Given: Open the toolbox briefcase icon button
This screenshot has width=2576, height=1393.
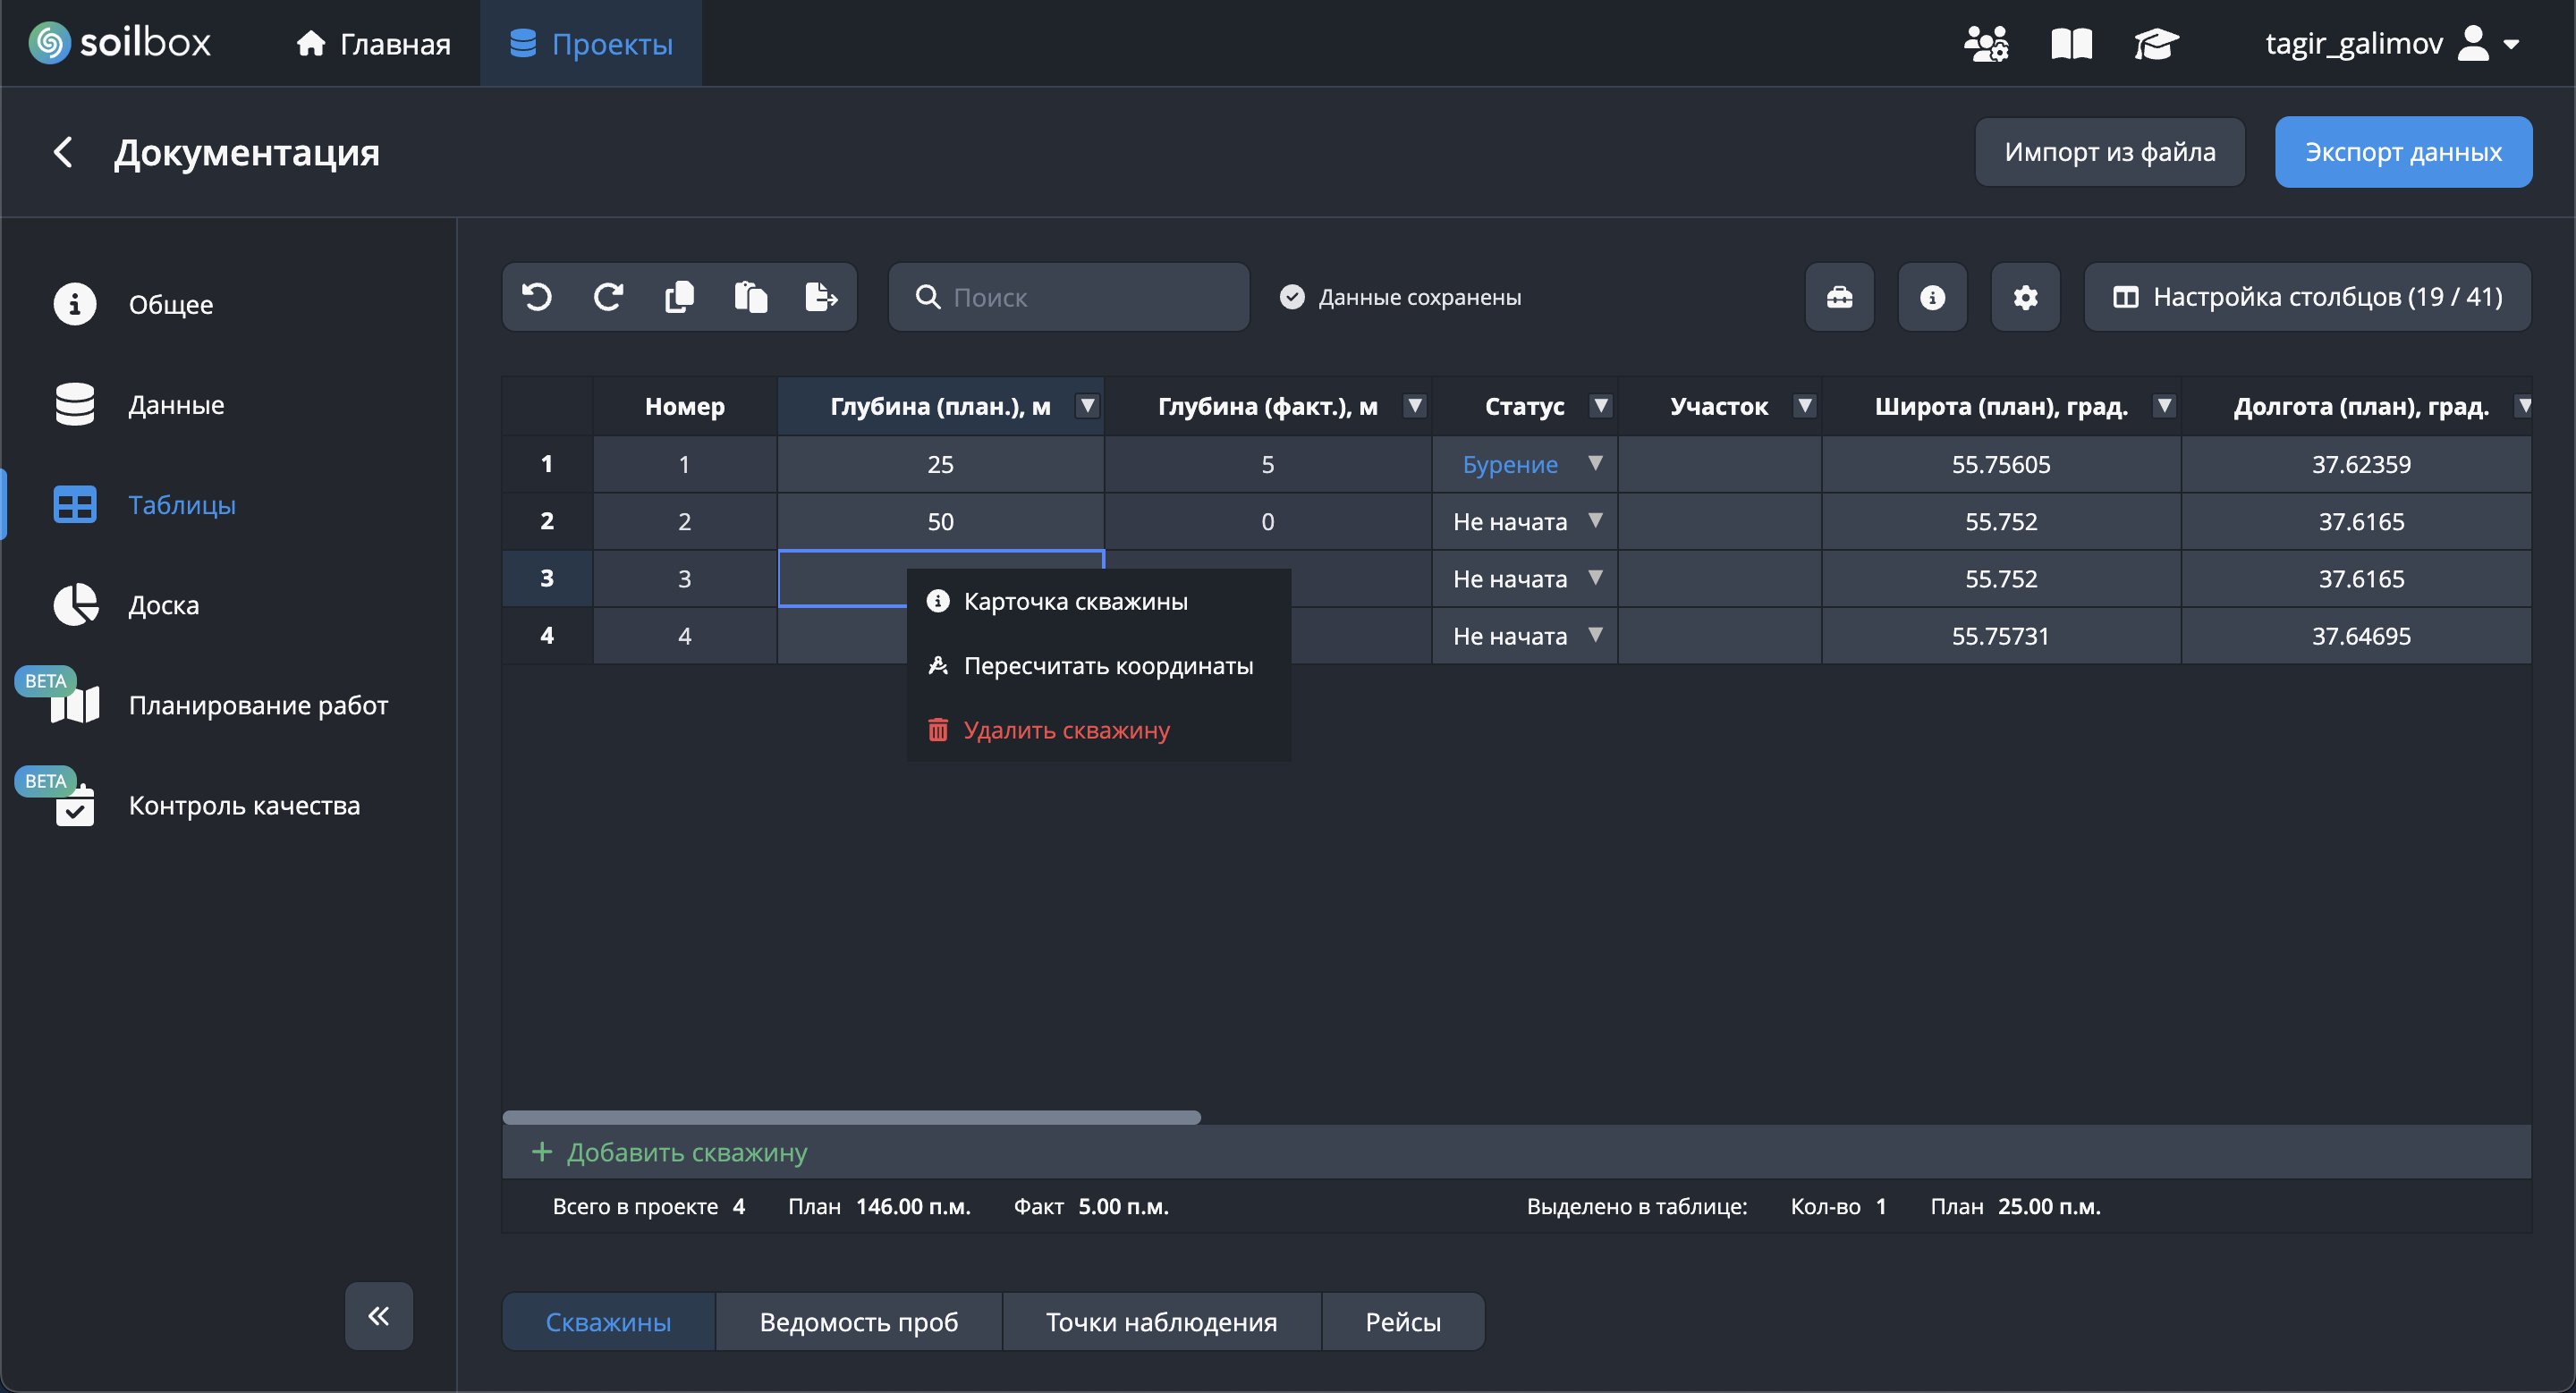Looking at the screenshot, I should click(x=1839, y=297).
